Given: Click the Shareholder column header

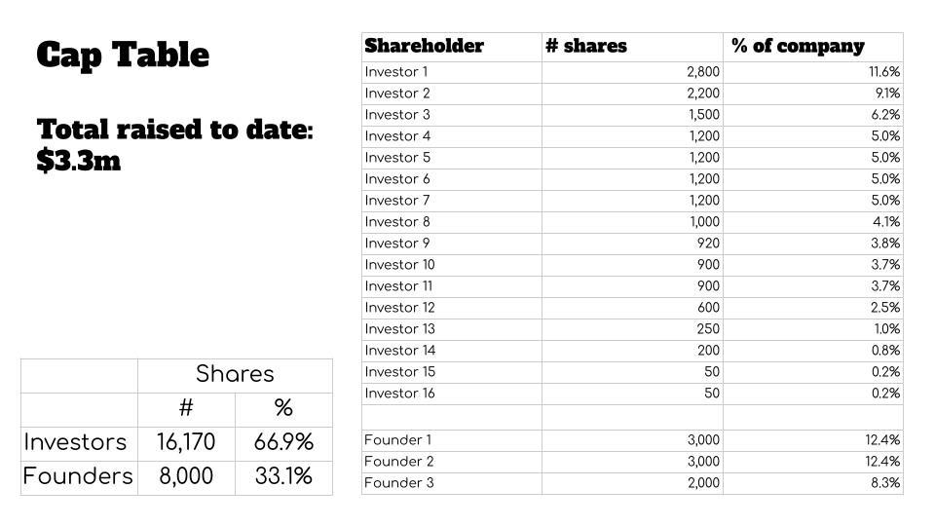Looking at the screenshot, I should [x=424, y=46].
